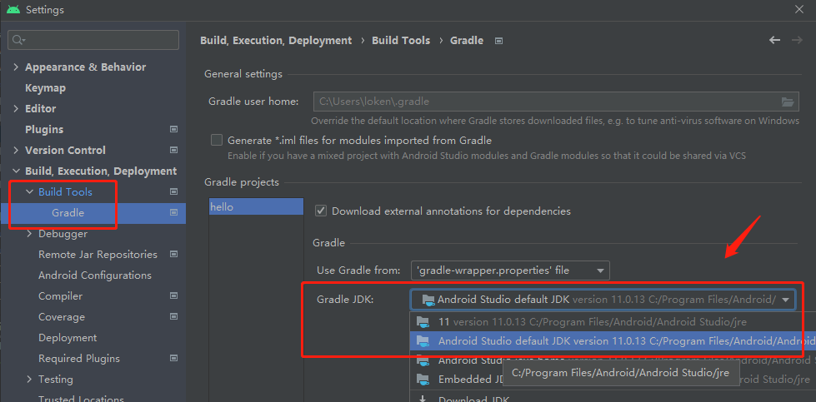
Task: Open the Use Gradle from dropdown
Action: (x=510, y=270)
